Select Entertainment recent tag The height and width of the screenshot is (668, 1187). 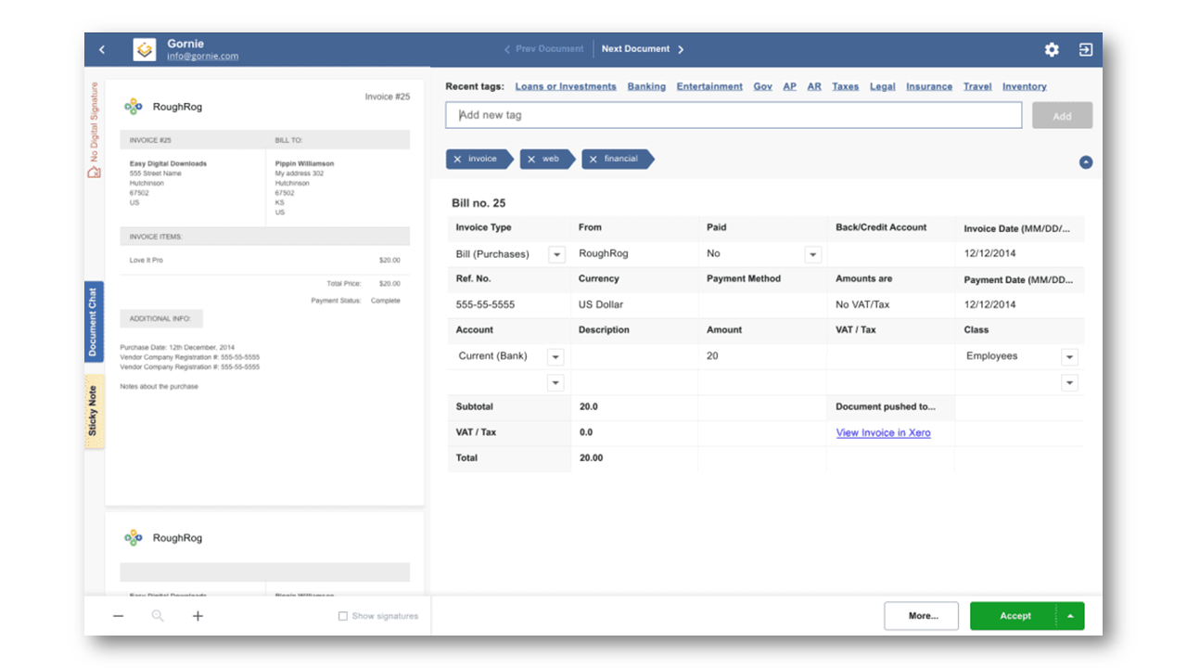point(709,86)
